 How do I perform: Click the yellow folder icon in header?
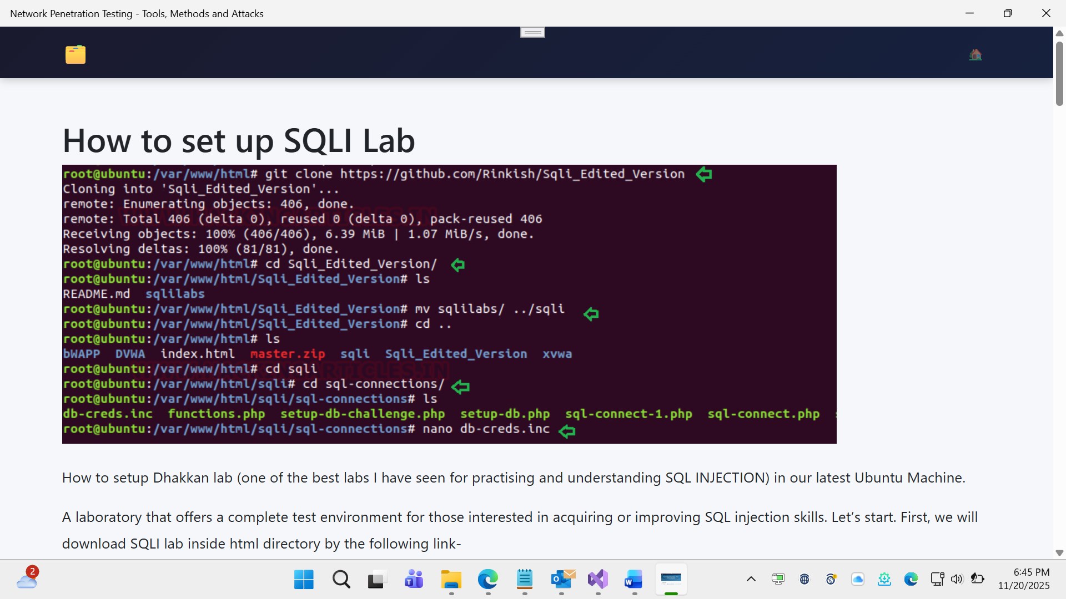pos(76,54)
